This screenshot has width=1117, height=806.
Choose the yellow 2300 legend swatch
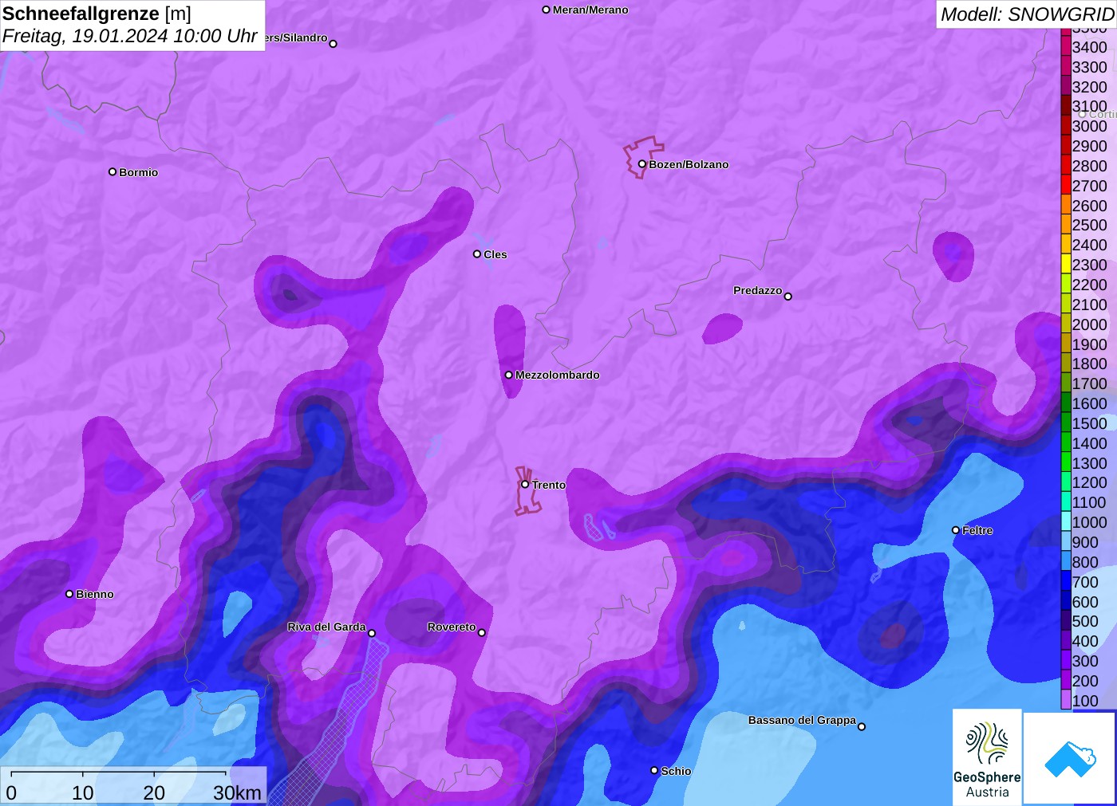coord(1066,265)
